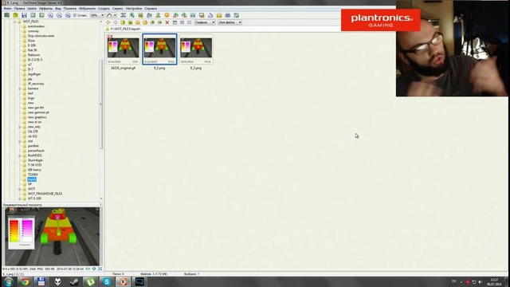The height and width of the screenshot is (287, 510).
Task: Select the 16226_original.gif thumbnail
Action: tap(124, 49)
